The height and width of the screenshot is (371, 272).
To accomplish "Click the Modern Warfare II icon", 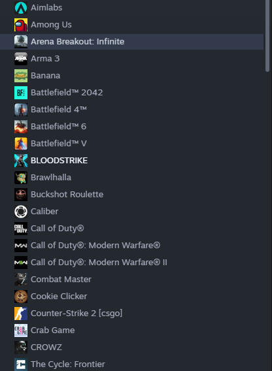I will point(21,263).
